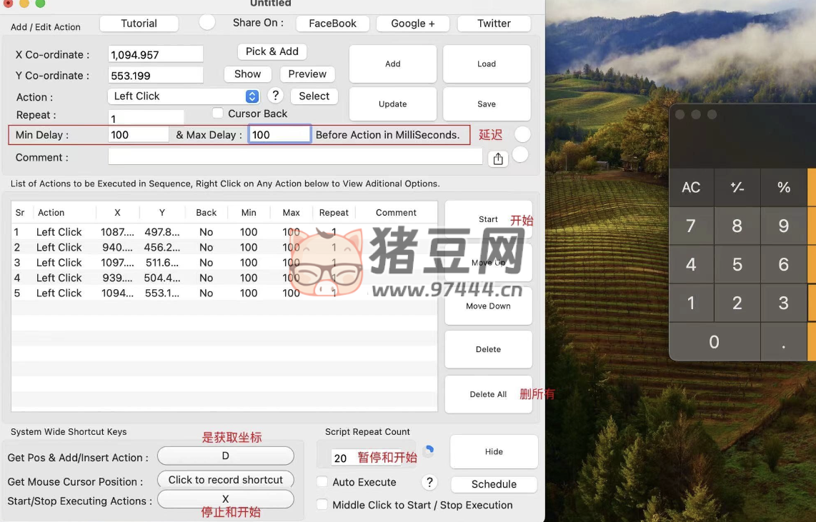Click the round button next to Tutorial
This screenshot has width=816, height=522.
tap(207, 22)
